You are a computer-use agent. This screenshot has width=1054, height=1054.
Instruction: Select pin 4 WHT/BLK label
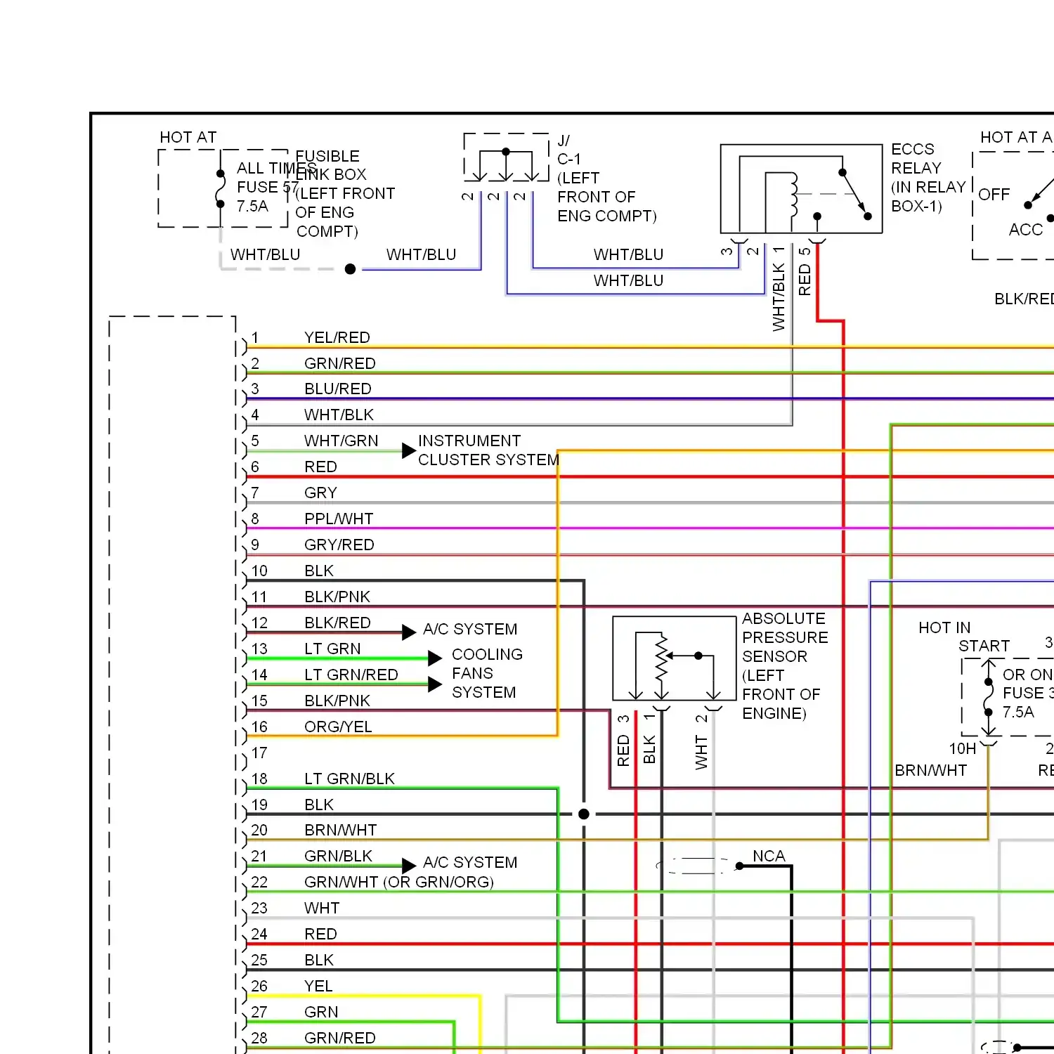click(x=339, y=415)
